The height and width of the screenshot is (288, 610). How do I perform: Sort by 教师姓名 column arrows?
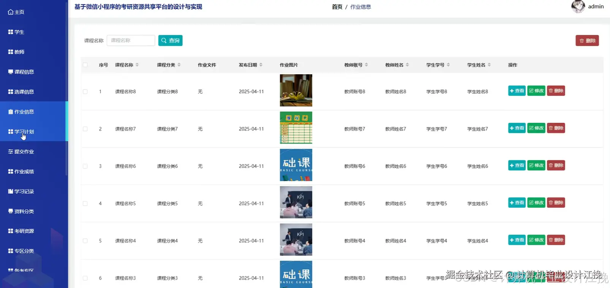pyautogui.click(x=407, y=65)
